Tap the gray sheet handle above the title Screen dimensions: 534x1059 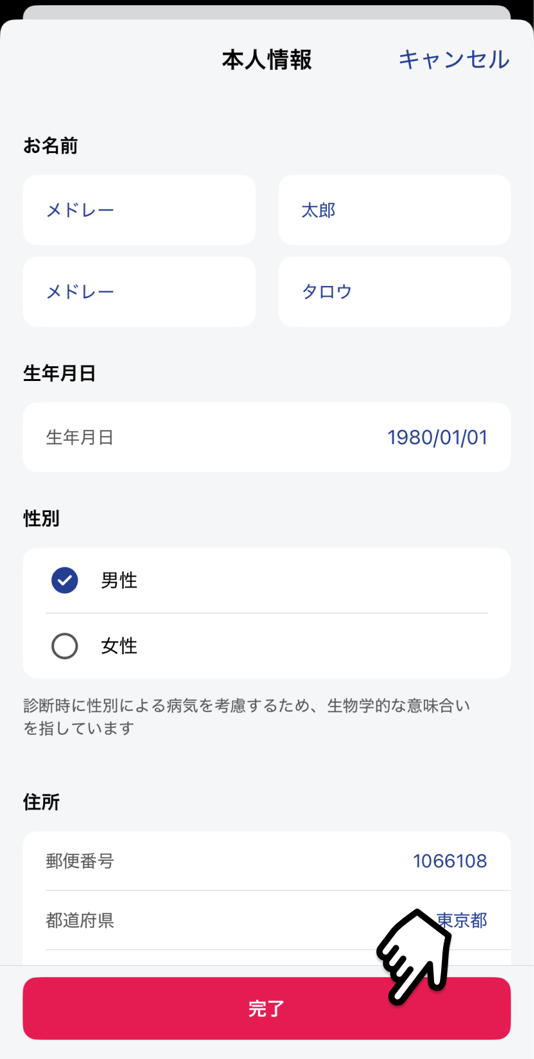(x=266, y=12)
